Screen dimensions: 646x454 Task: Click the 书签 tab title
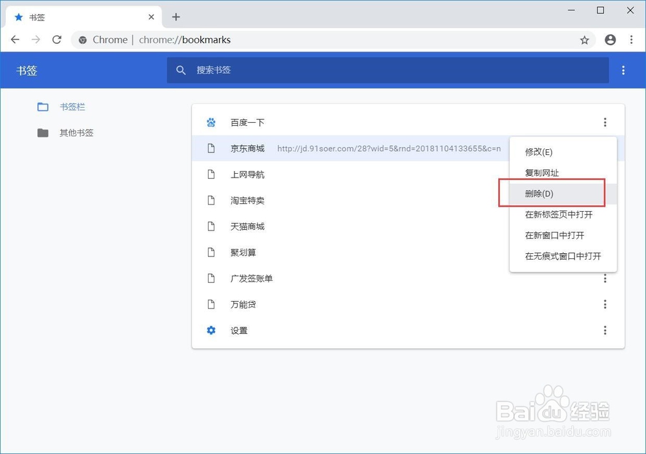click(37, 17)
